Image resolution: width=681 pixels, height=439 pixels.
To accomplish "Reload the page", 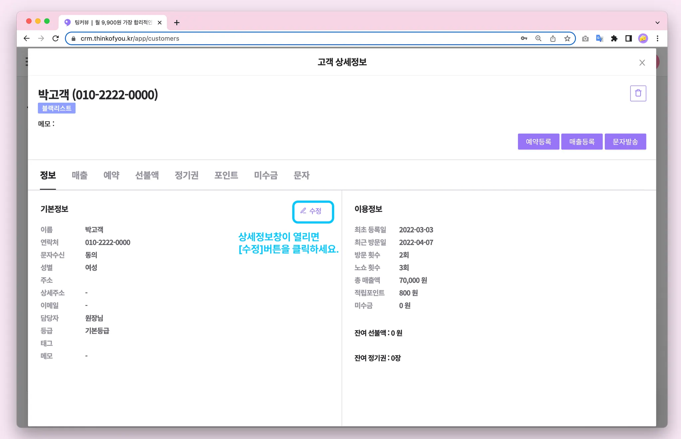I will 56,39.
